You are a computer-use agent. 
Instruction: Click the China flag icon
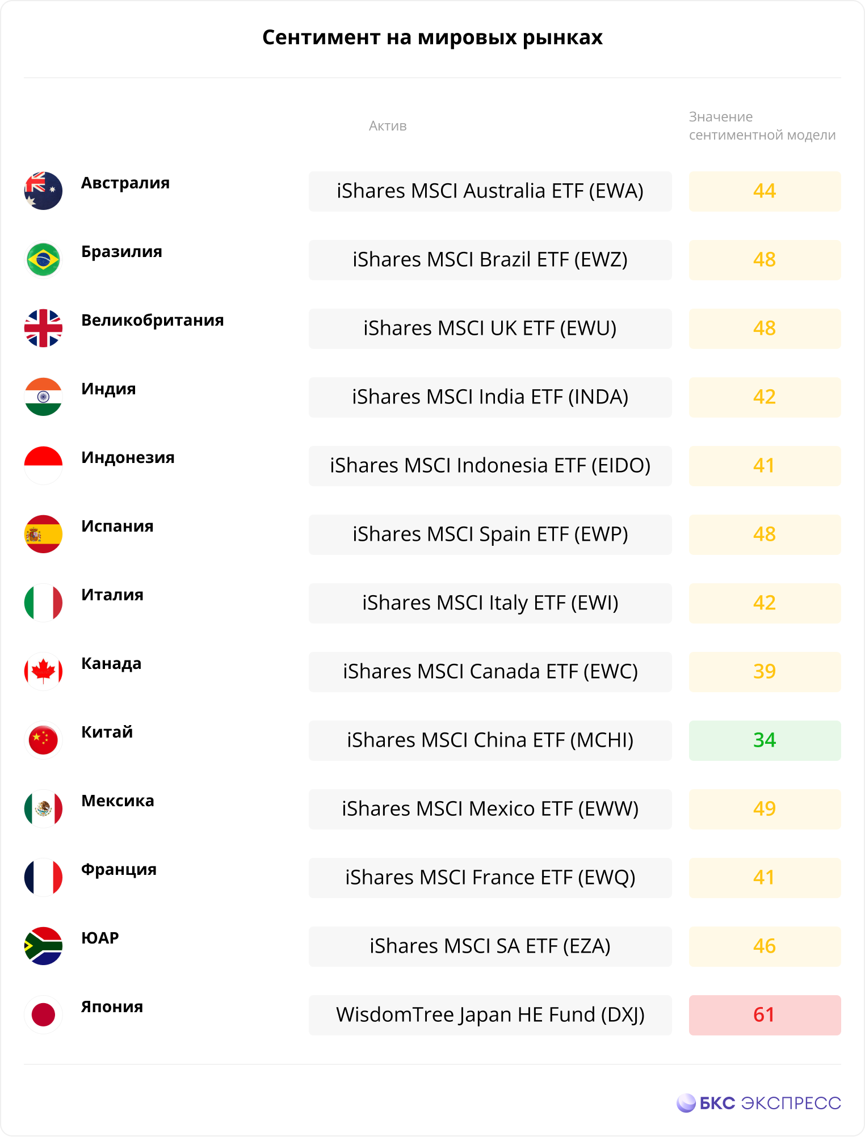click(43, 740)
